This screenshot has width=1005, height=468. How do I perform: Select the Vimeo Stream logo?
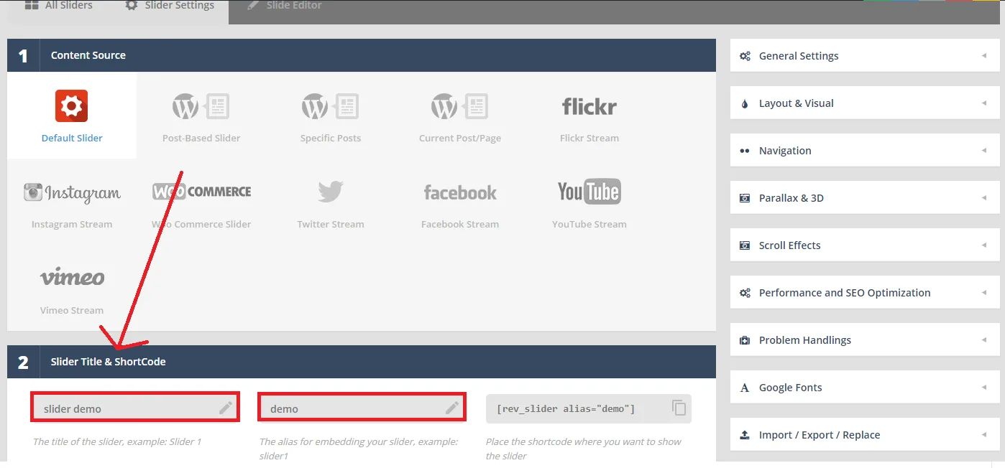point(72,277)
